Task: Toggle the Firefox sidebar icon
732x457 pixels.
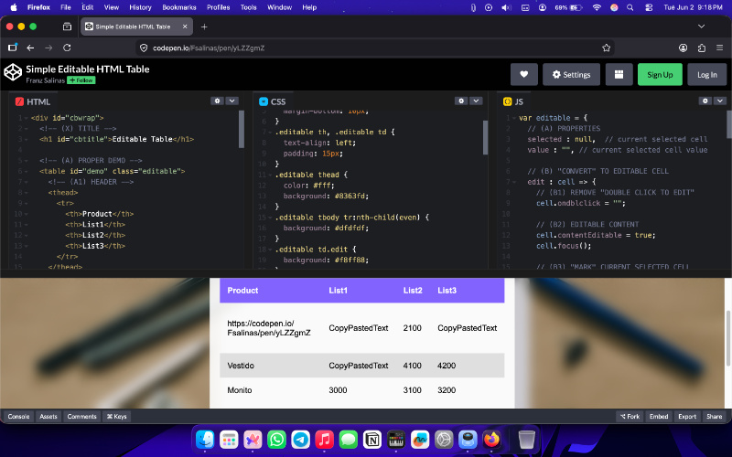Action: 13,48
